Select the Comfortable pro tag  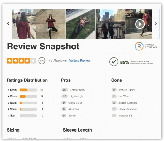pyautogui.click(x=73, y=90)
